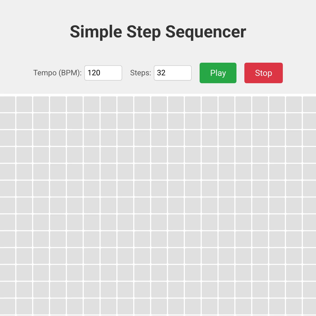The image size is (316, 316).
Task: Enable top-row step cell in the partially visible rightmost column
Action: point(310,104)
